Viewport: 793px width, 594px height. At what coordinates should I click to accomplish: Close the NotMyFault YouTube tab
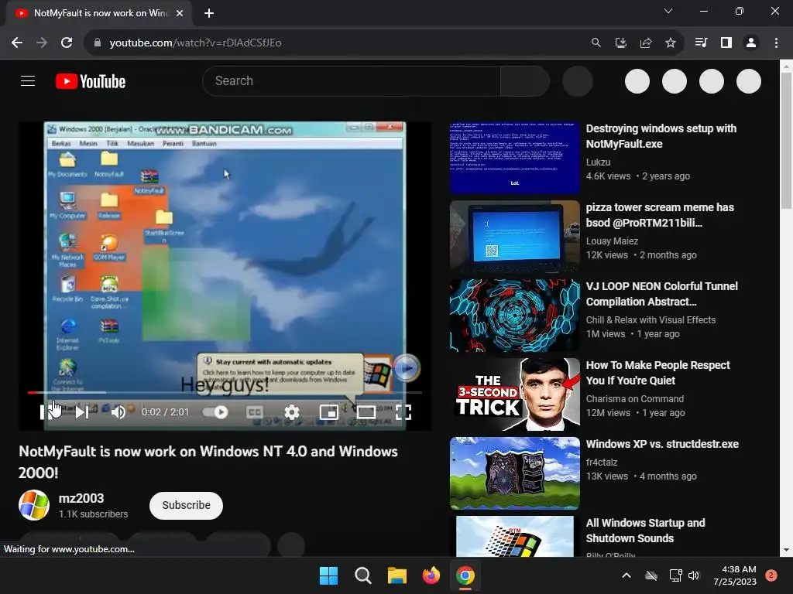click(180, 13)
